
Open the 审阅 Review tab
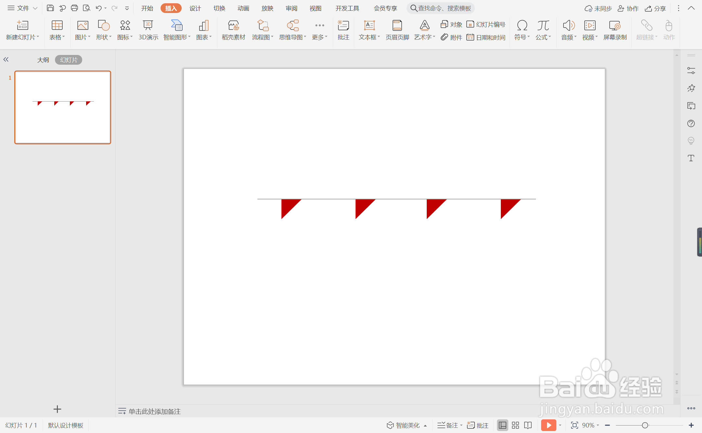click(291, 8)
